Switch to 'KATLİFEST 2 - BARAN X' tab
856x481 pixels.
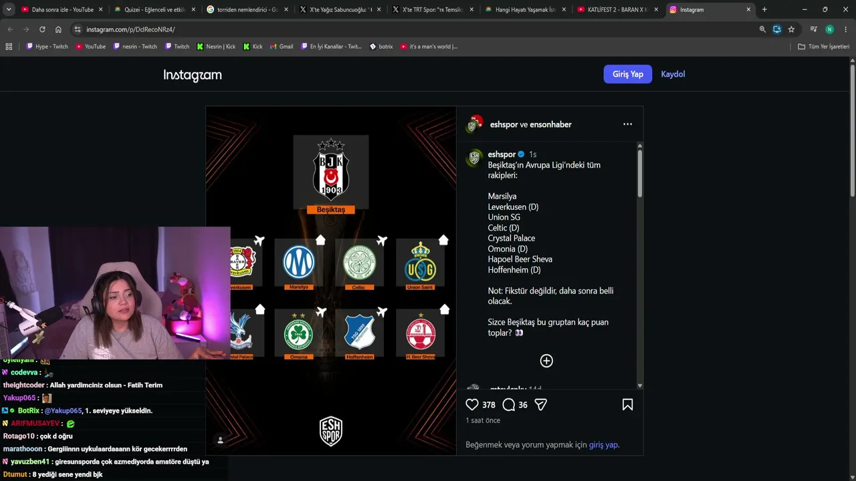(617, 9)
